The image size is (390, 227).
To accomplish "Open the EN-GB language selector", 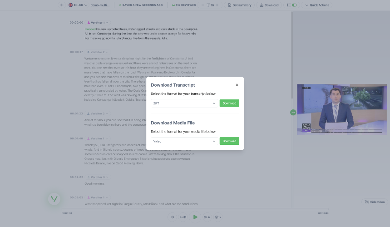I will point(78,5).
